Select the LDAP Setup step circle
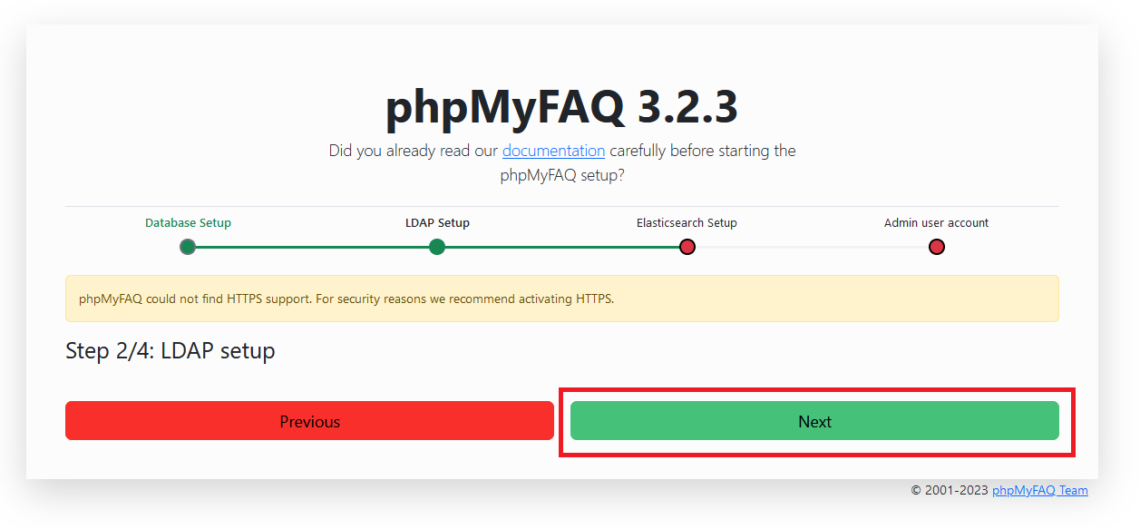 coord(437,247)
